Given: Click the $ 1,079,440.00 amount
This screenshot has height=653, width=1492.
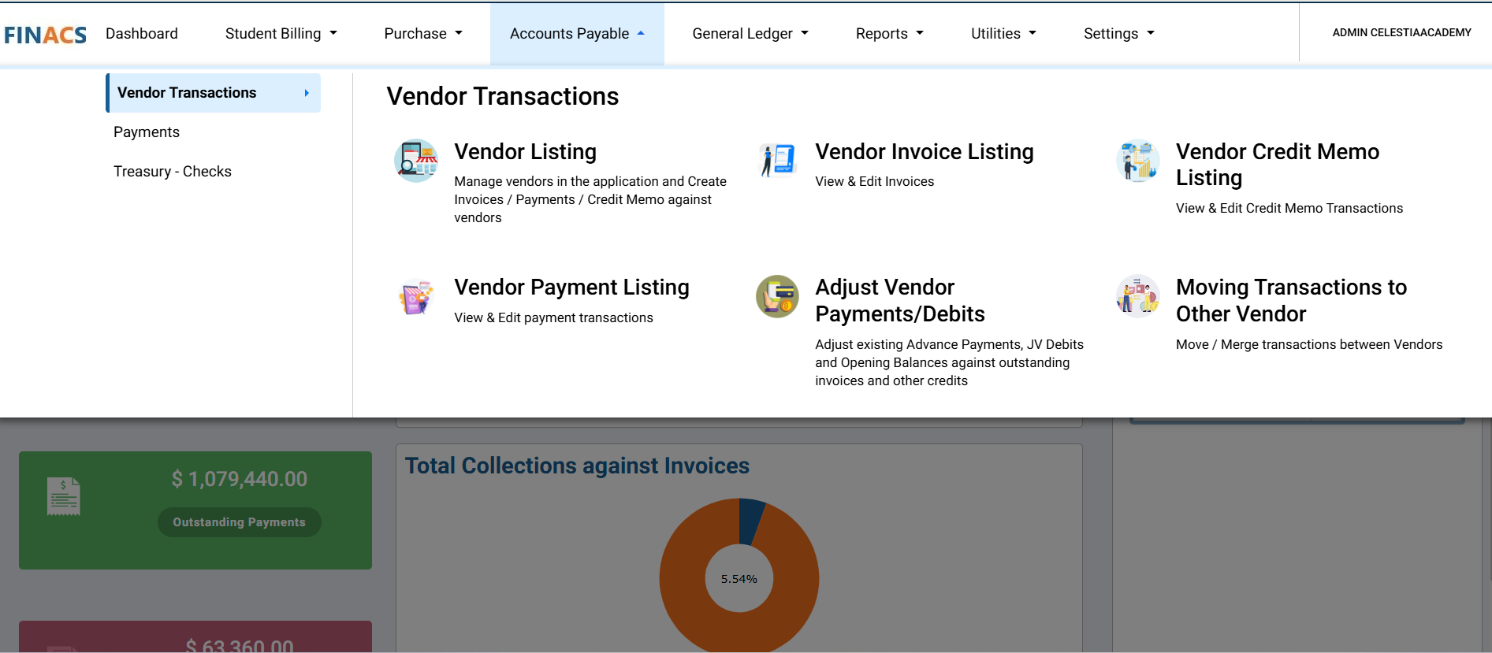Looking at the screenshot, I should click(x=240, y=479).
